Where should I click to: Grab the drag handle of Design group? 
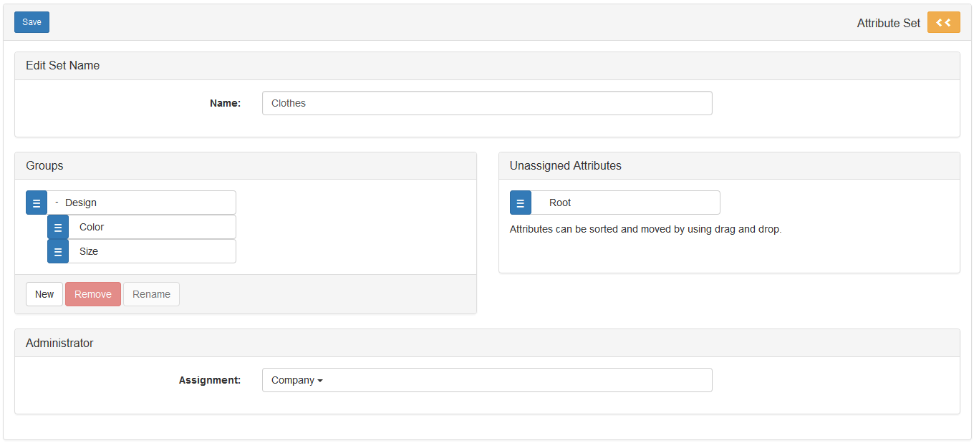(x=37, y=203)
